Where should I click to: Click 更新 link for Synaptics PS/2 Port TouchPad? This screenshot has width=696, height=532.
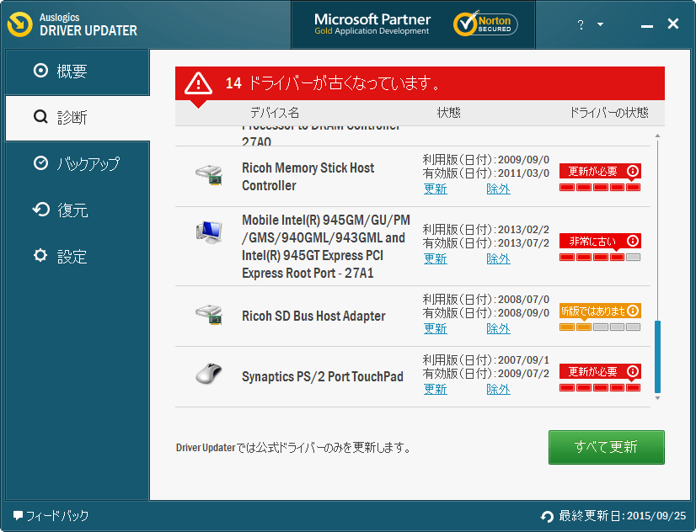(x=435, y=389)
